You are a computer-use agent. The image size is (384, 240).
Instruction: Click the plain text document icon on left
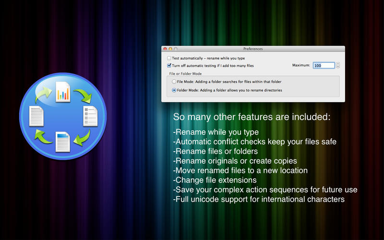[36, 117]
